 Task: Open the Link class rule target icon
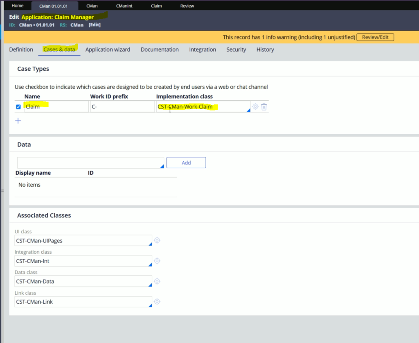(x=157, y=302)
